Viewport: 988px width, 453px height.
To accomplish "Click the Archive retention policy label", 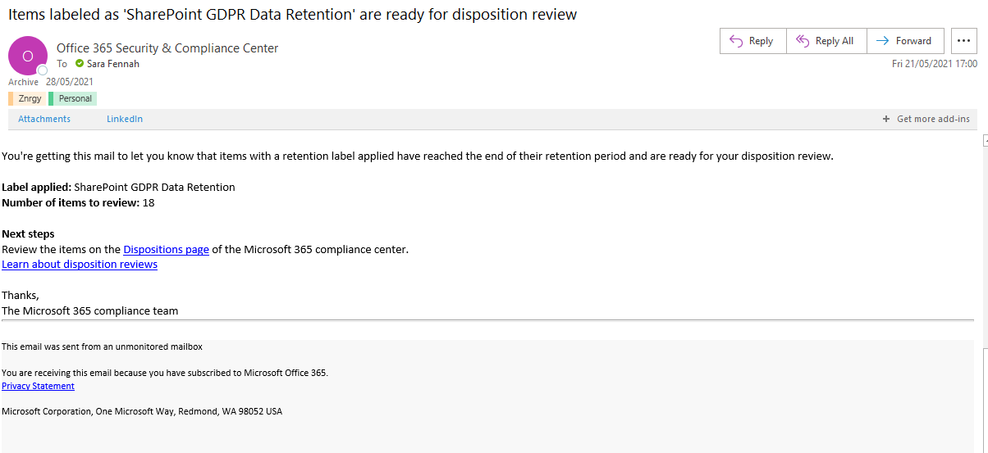I will 23,82.
